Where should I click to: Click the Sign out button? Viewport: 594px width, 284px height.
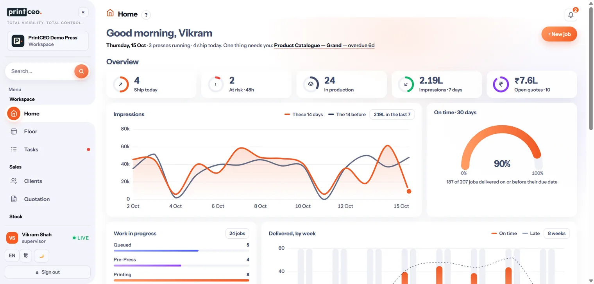(48, 272)
